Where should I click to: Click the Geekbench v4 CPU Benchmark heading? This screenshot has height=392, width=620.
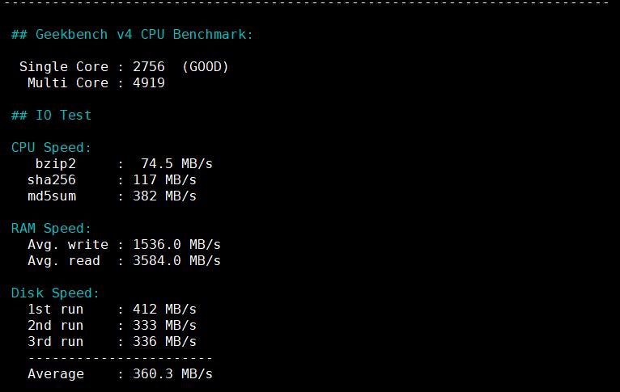(x=132, y=35)
